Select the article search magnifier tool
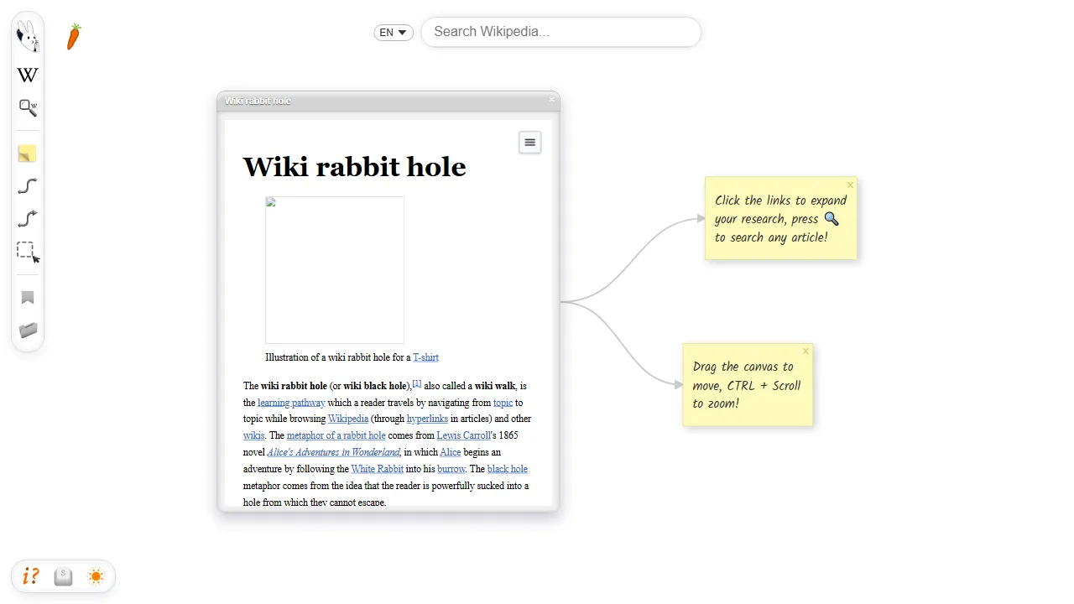The width and height of the screenshot is (1074, 604). [x=28, y=107]
